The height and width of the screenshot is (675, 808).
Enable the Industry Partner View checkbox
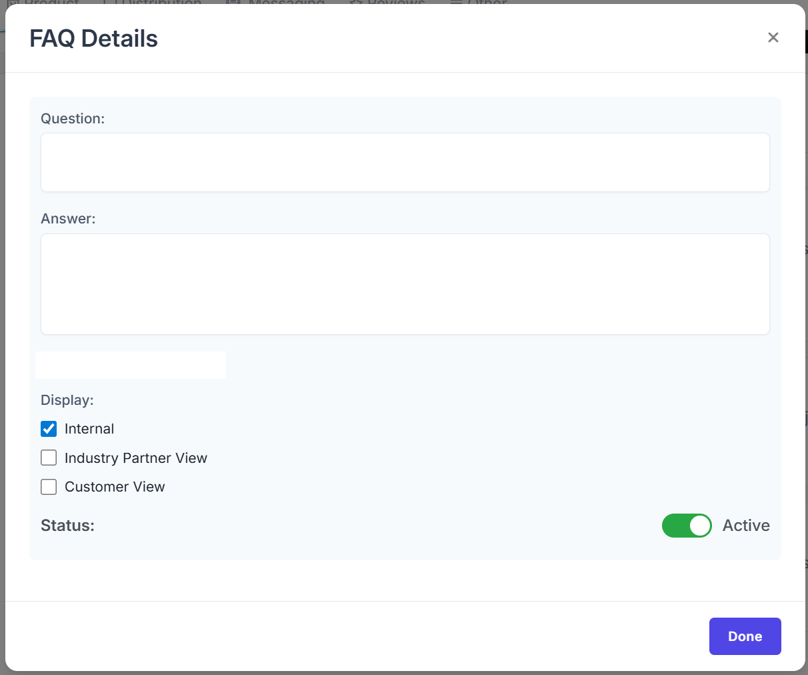(x=49, y=458)
